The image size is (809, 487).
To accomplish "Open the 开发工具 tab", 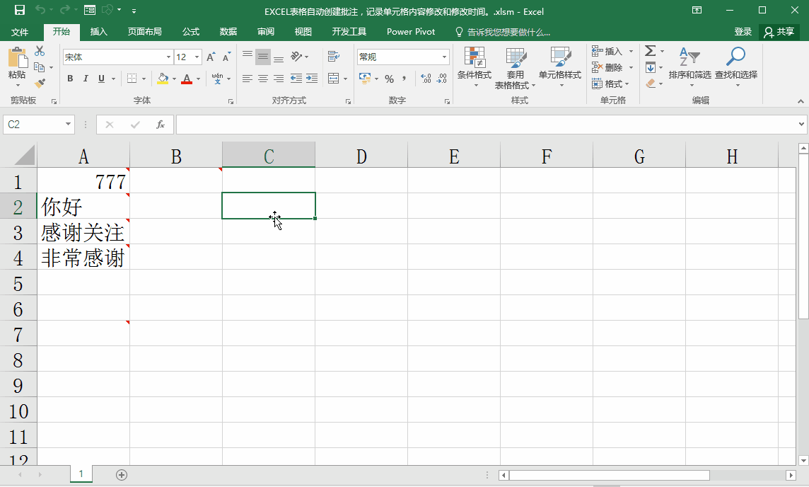I will [x=349, y=32].
